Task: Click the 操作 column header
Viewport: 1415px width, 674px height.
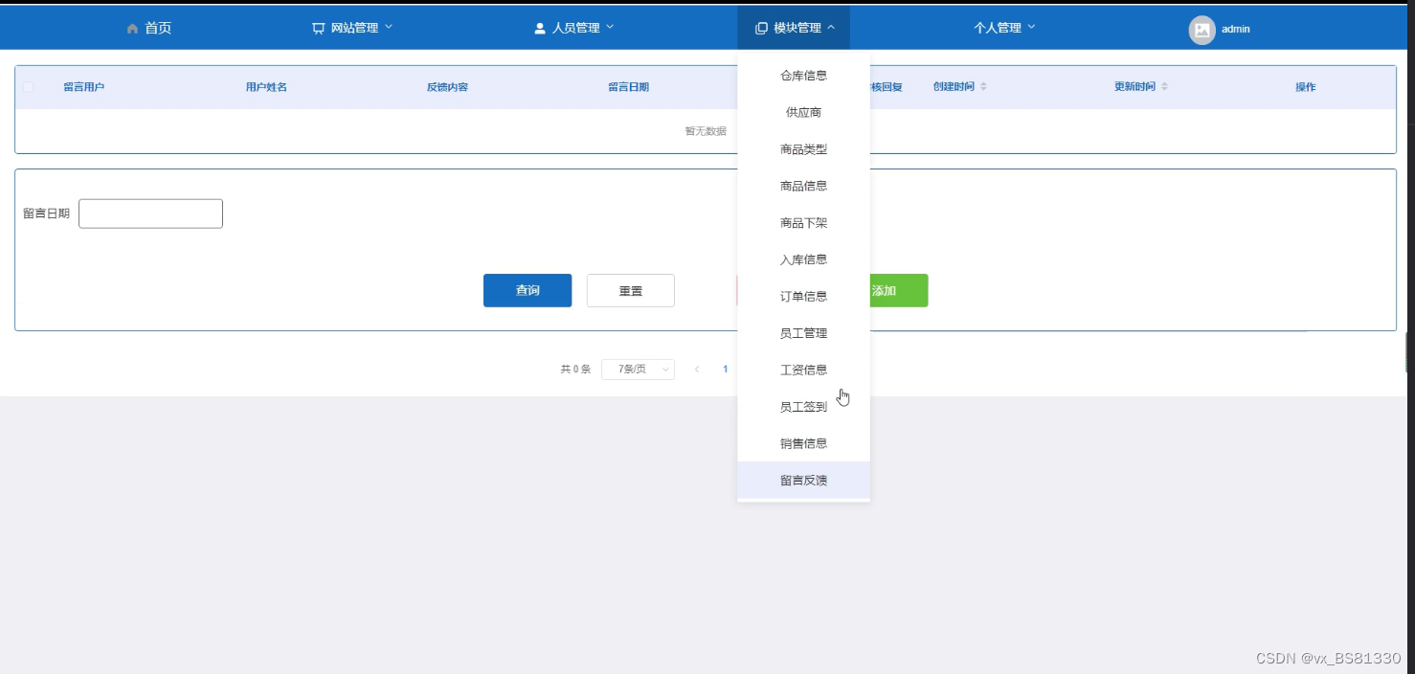Action: point(1306,87)
